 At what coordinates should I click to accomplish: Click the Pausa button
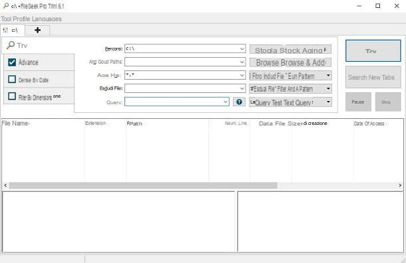pos(358,102)
